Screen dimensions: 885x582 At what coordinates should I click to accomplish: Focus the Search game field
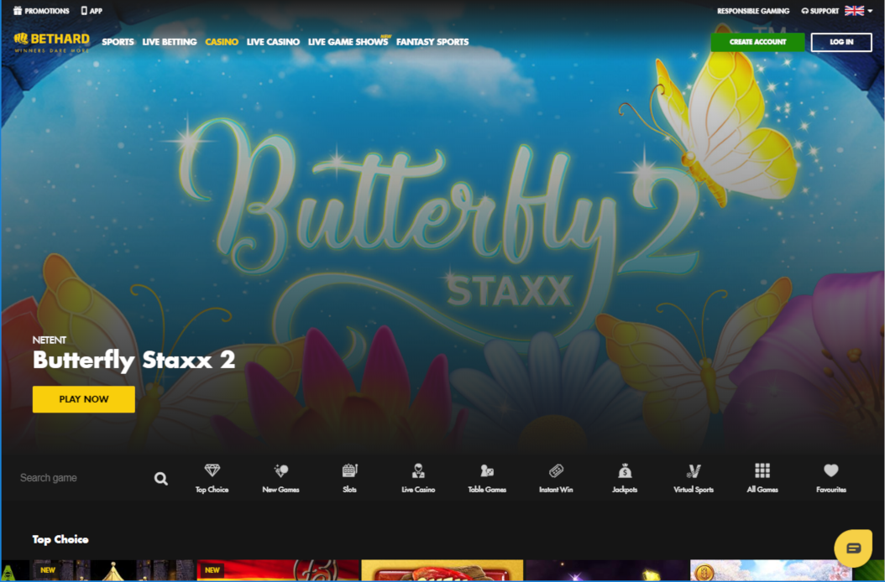tap(85, 478)
